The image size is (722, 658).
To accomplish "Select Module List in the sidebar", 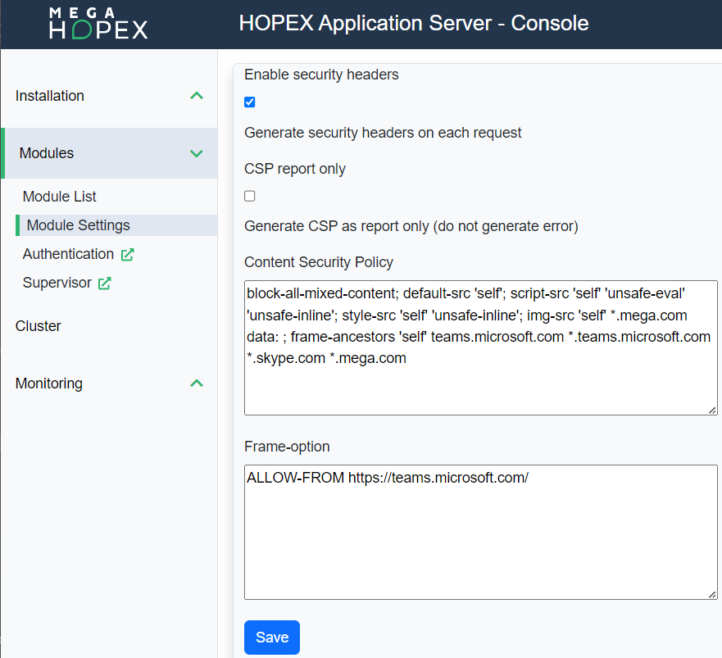I will [57, 197].
